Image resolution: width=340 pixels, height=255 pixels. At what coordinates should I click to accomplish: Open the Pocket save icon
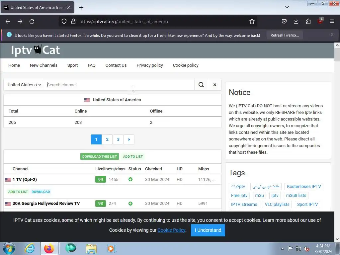pos(284,22)
